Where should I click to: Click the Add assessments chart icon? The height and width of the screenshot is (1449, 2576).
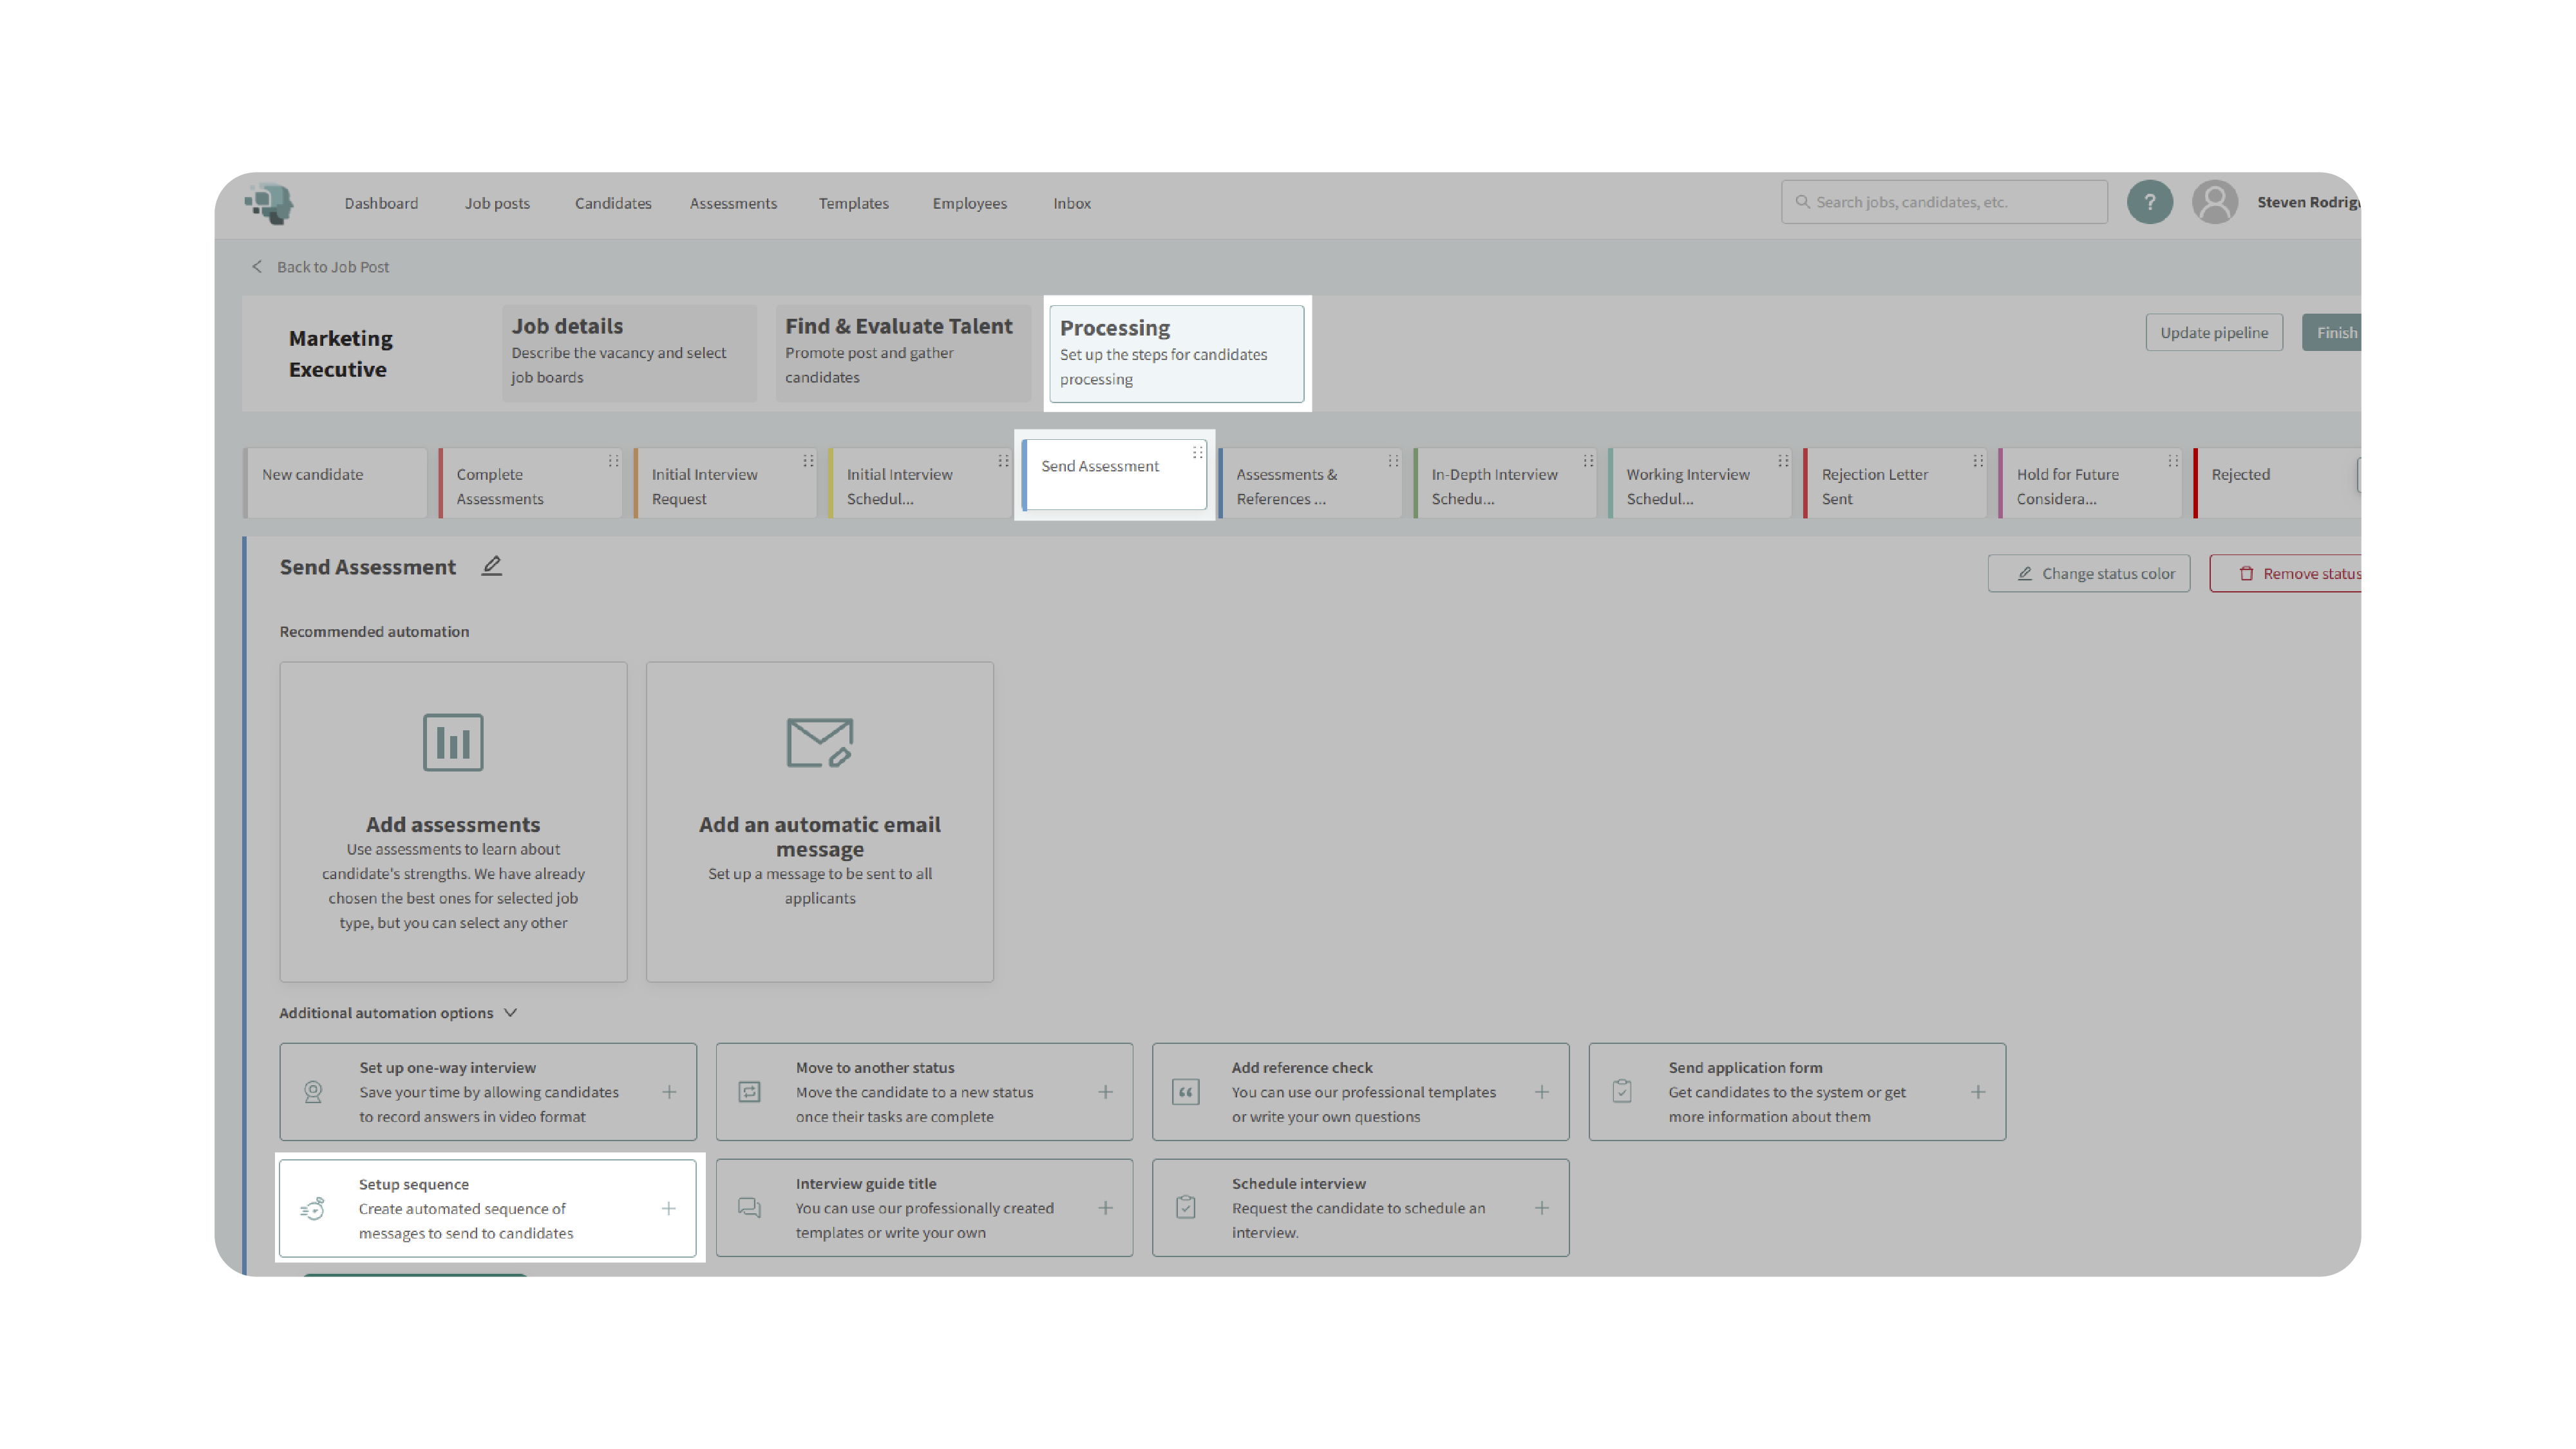point(453,742)
